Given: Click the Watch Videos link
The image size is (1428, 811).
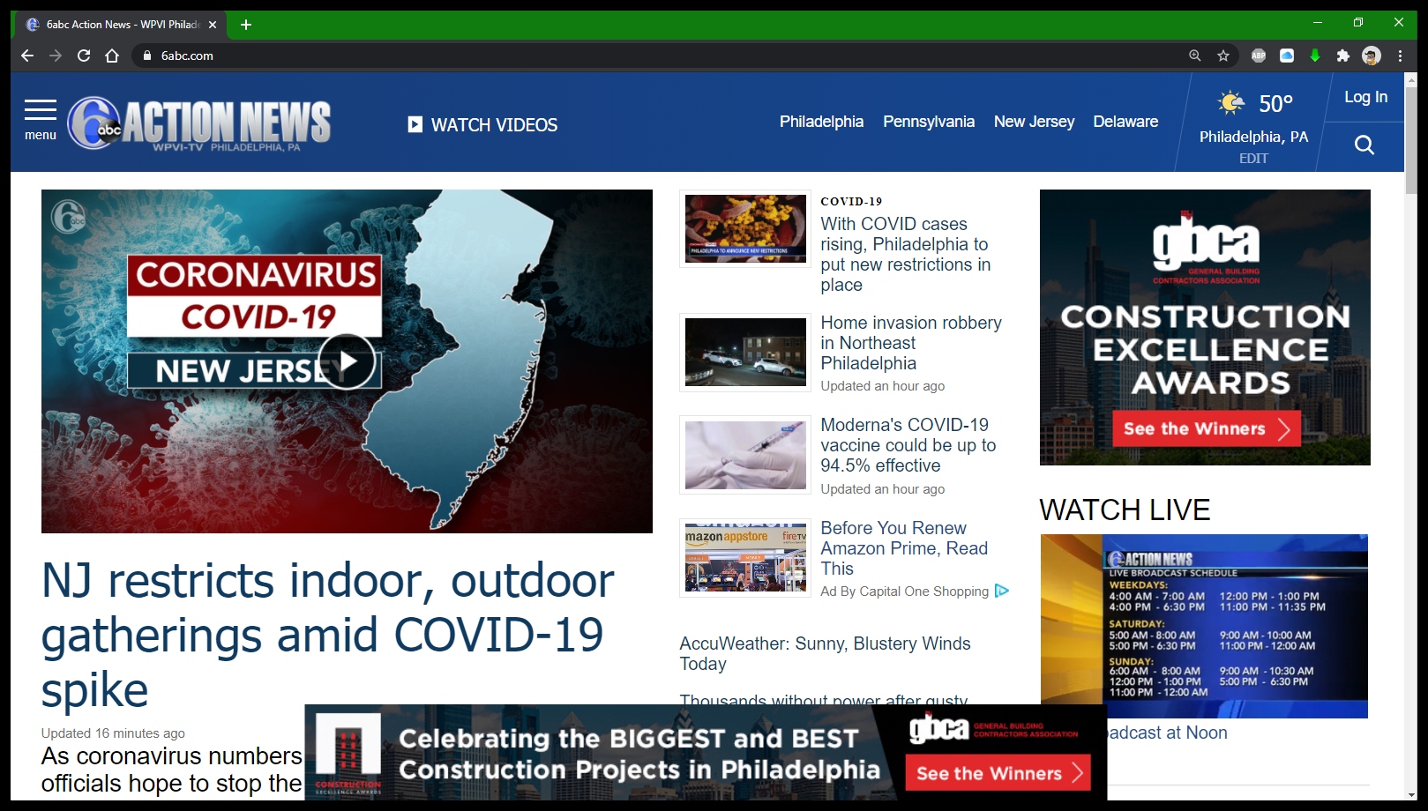Looking at the screenshot, I should coord(494,125).
